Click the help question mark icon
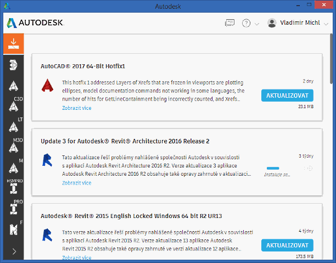The width and height of the screenshot is (336, 263). (246, 23)
